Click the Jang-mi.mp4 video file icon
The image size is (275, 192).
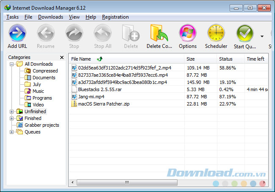[74, 97]
